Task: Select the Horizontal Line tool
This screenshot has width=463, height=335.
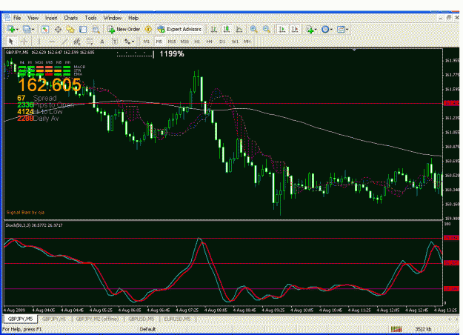Action: coord(52,42)
